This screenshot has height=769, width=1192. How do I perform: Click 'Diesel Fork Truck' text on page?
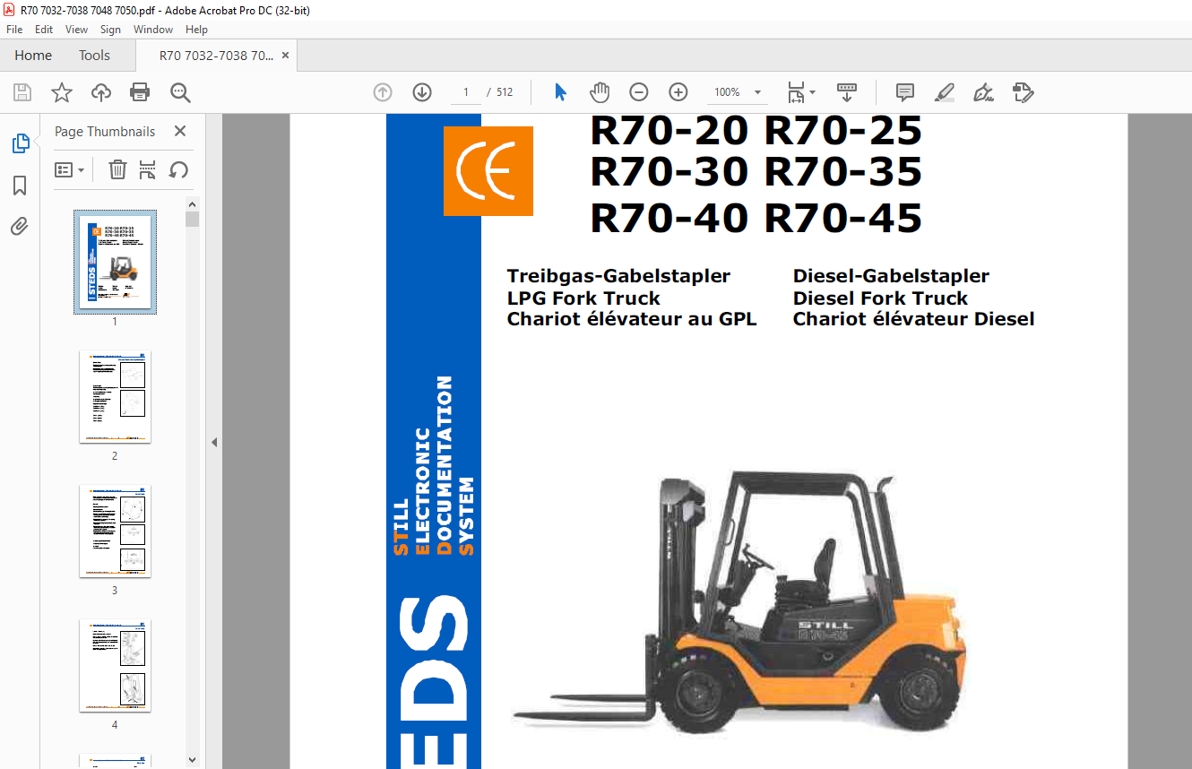880,298
